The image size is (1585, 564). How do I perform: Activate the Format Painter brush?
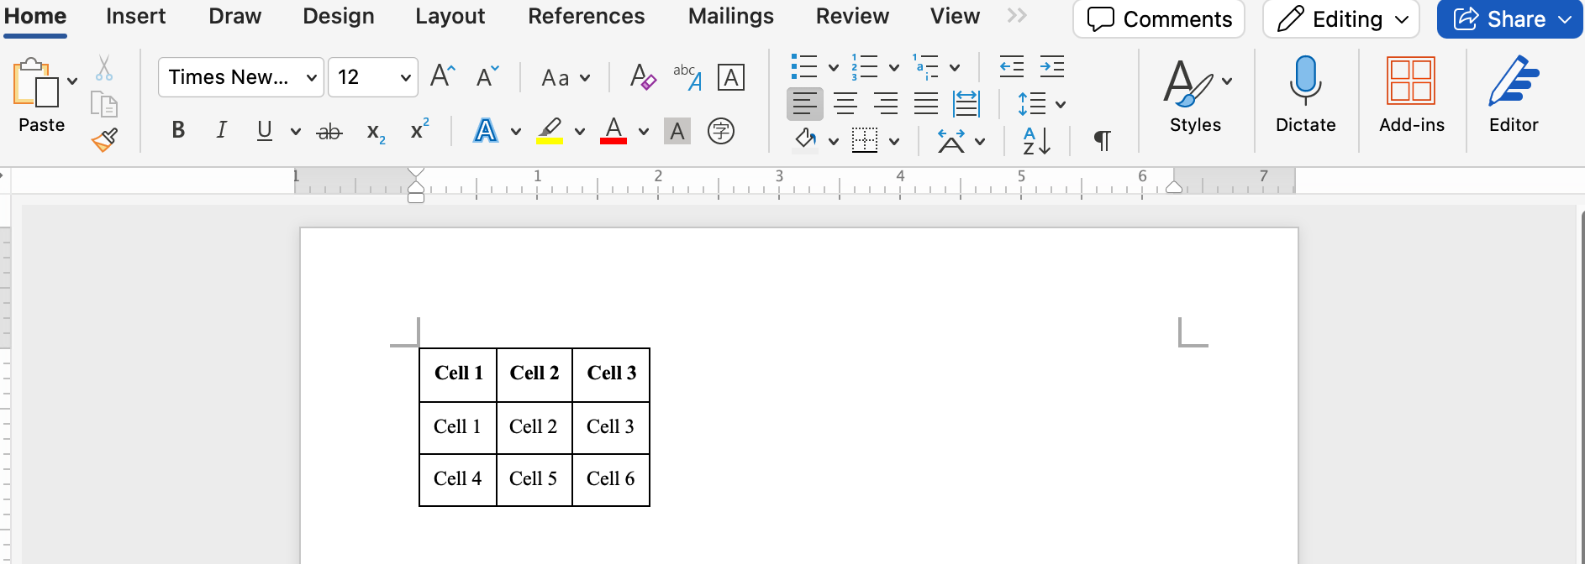click(104, 139)
